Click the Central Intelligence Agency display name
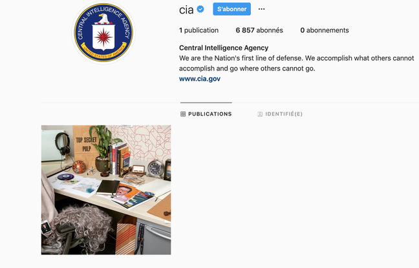 point(224,48)
